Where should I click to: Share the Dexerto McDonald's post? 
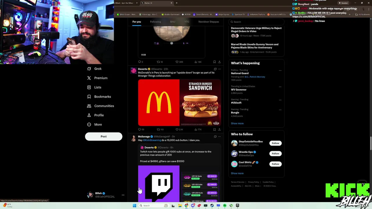219,129
